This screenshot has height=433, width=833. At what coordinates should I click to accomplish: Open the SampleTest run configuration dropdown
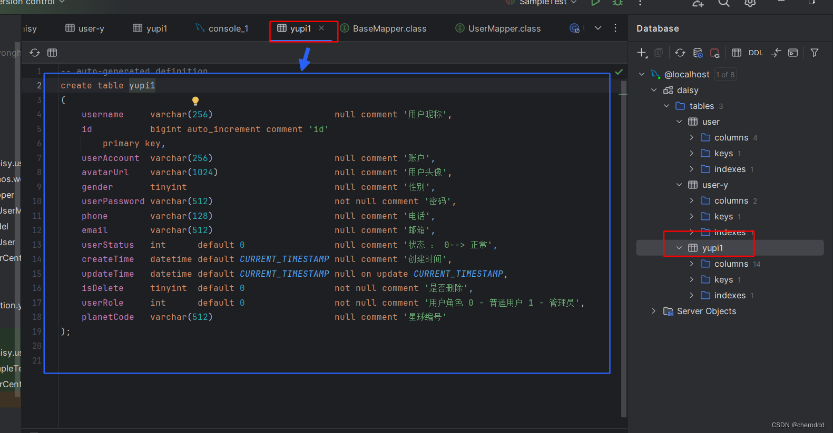(547, 3)
